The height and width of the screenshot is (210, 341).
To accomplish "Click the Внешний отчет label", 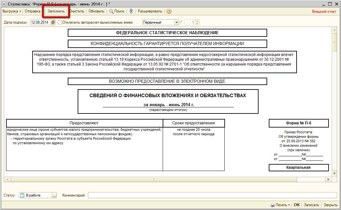I will pos(324,12).
